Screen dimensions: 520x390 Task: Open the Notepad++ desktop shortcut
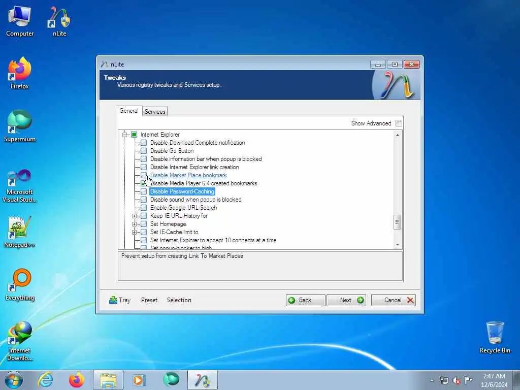(x=20, y=232)
